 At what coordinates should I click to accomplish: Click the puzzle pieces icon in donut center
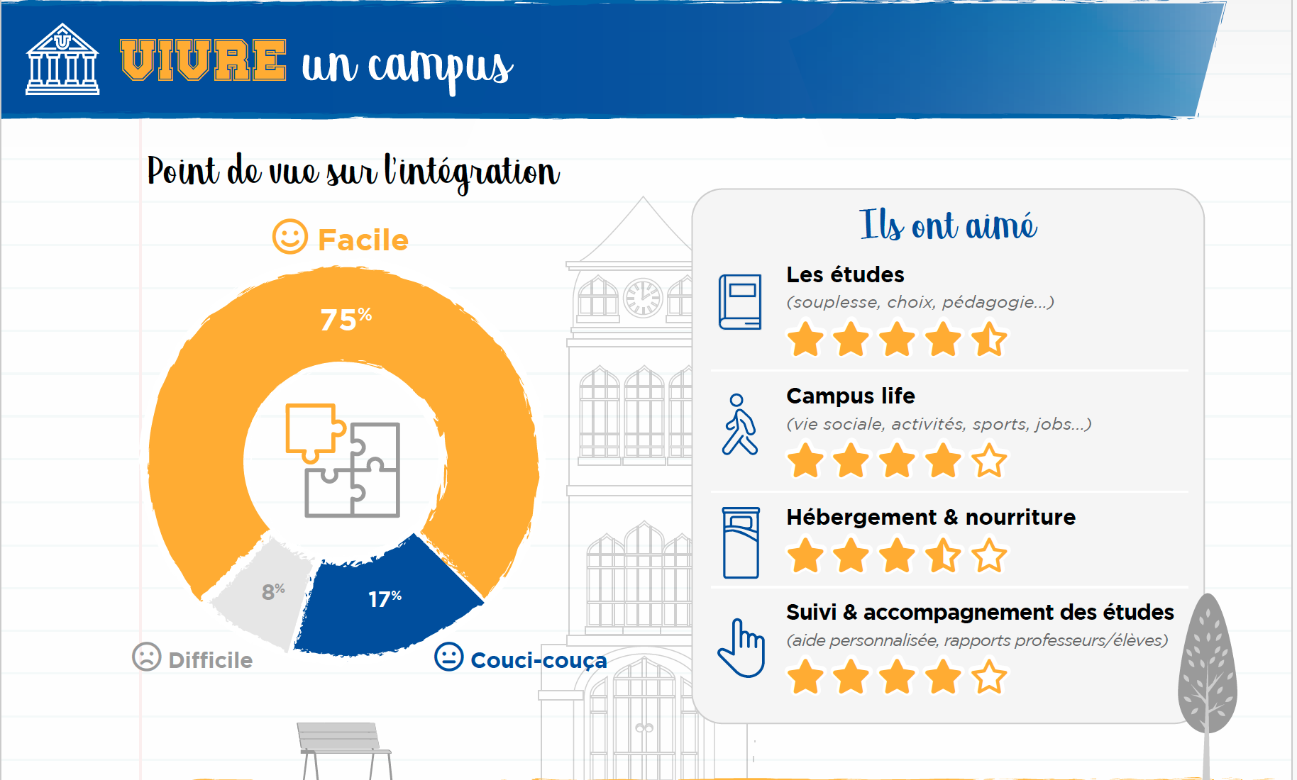click(343, 460)
